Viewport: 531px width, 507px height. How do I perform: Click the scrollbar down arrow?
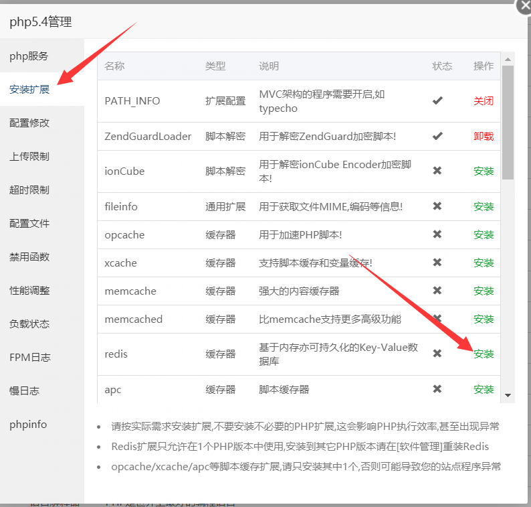pyautogui.click(x=508, y=395)
